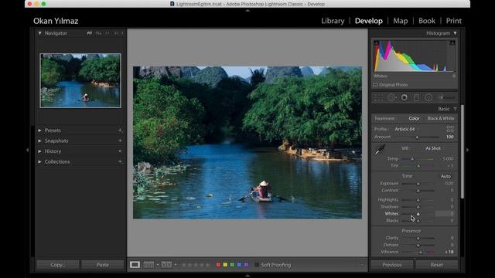495x278 pixels.
Task: Open the WB As Shot dropdown
Action: (x=434, y=148)
